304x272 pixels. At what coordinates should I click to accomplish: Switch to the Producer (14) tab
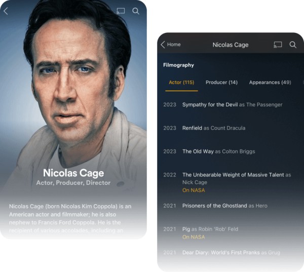pos(221,83)
